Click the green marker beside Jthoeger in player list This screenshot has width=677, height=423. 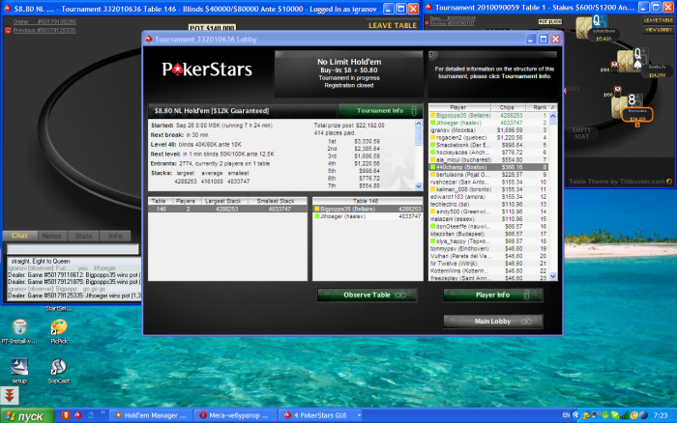pos(432,123)
